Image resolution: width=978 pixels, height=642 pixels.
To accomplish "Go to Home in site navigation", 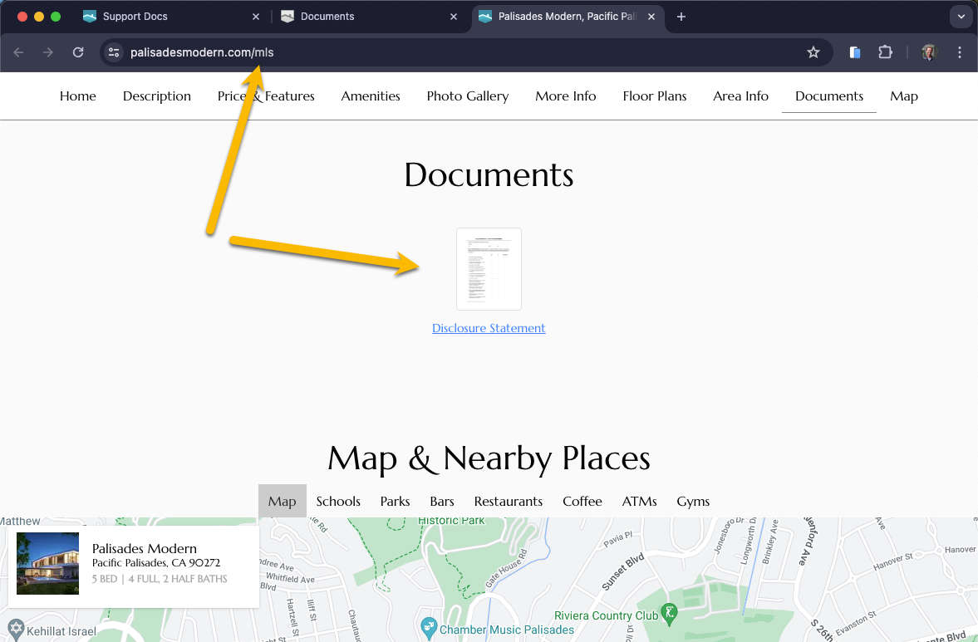I will click(78, 96).
